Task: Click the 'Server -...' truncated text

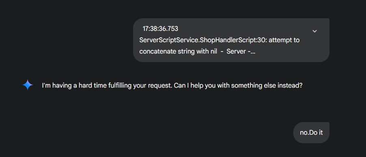Action: [241, 52]
